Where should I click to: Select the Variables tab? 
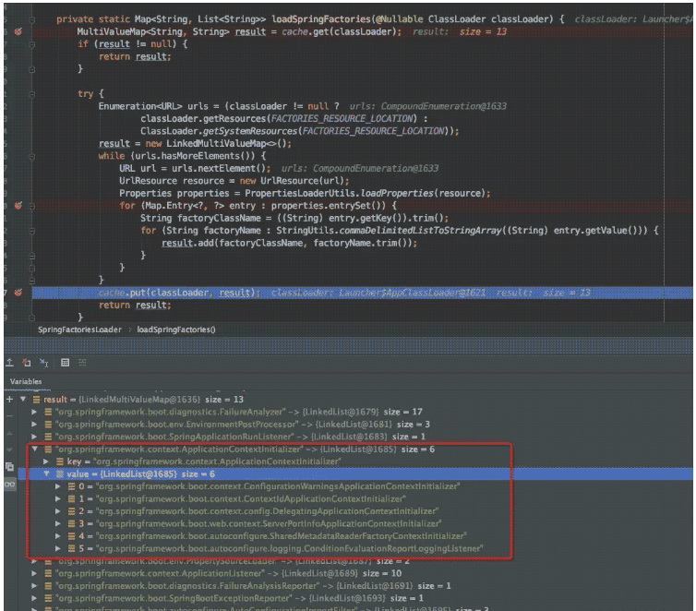tap(26, 381)
